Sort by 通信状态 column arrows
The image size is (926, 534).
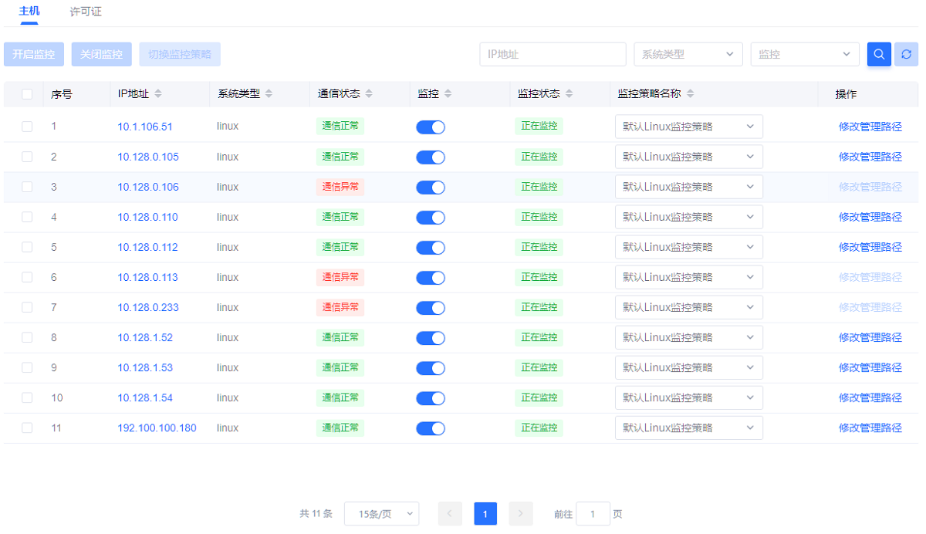369,94
